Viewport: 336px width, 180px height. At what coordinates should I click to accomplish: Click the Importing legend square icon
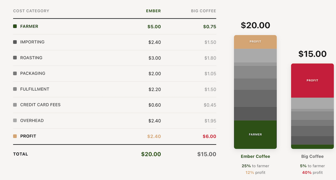click(15, 42)
